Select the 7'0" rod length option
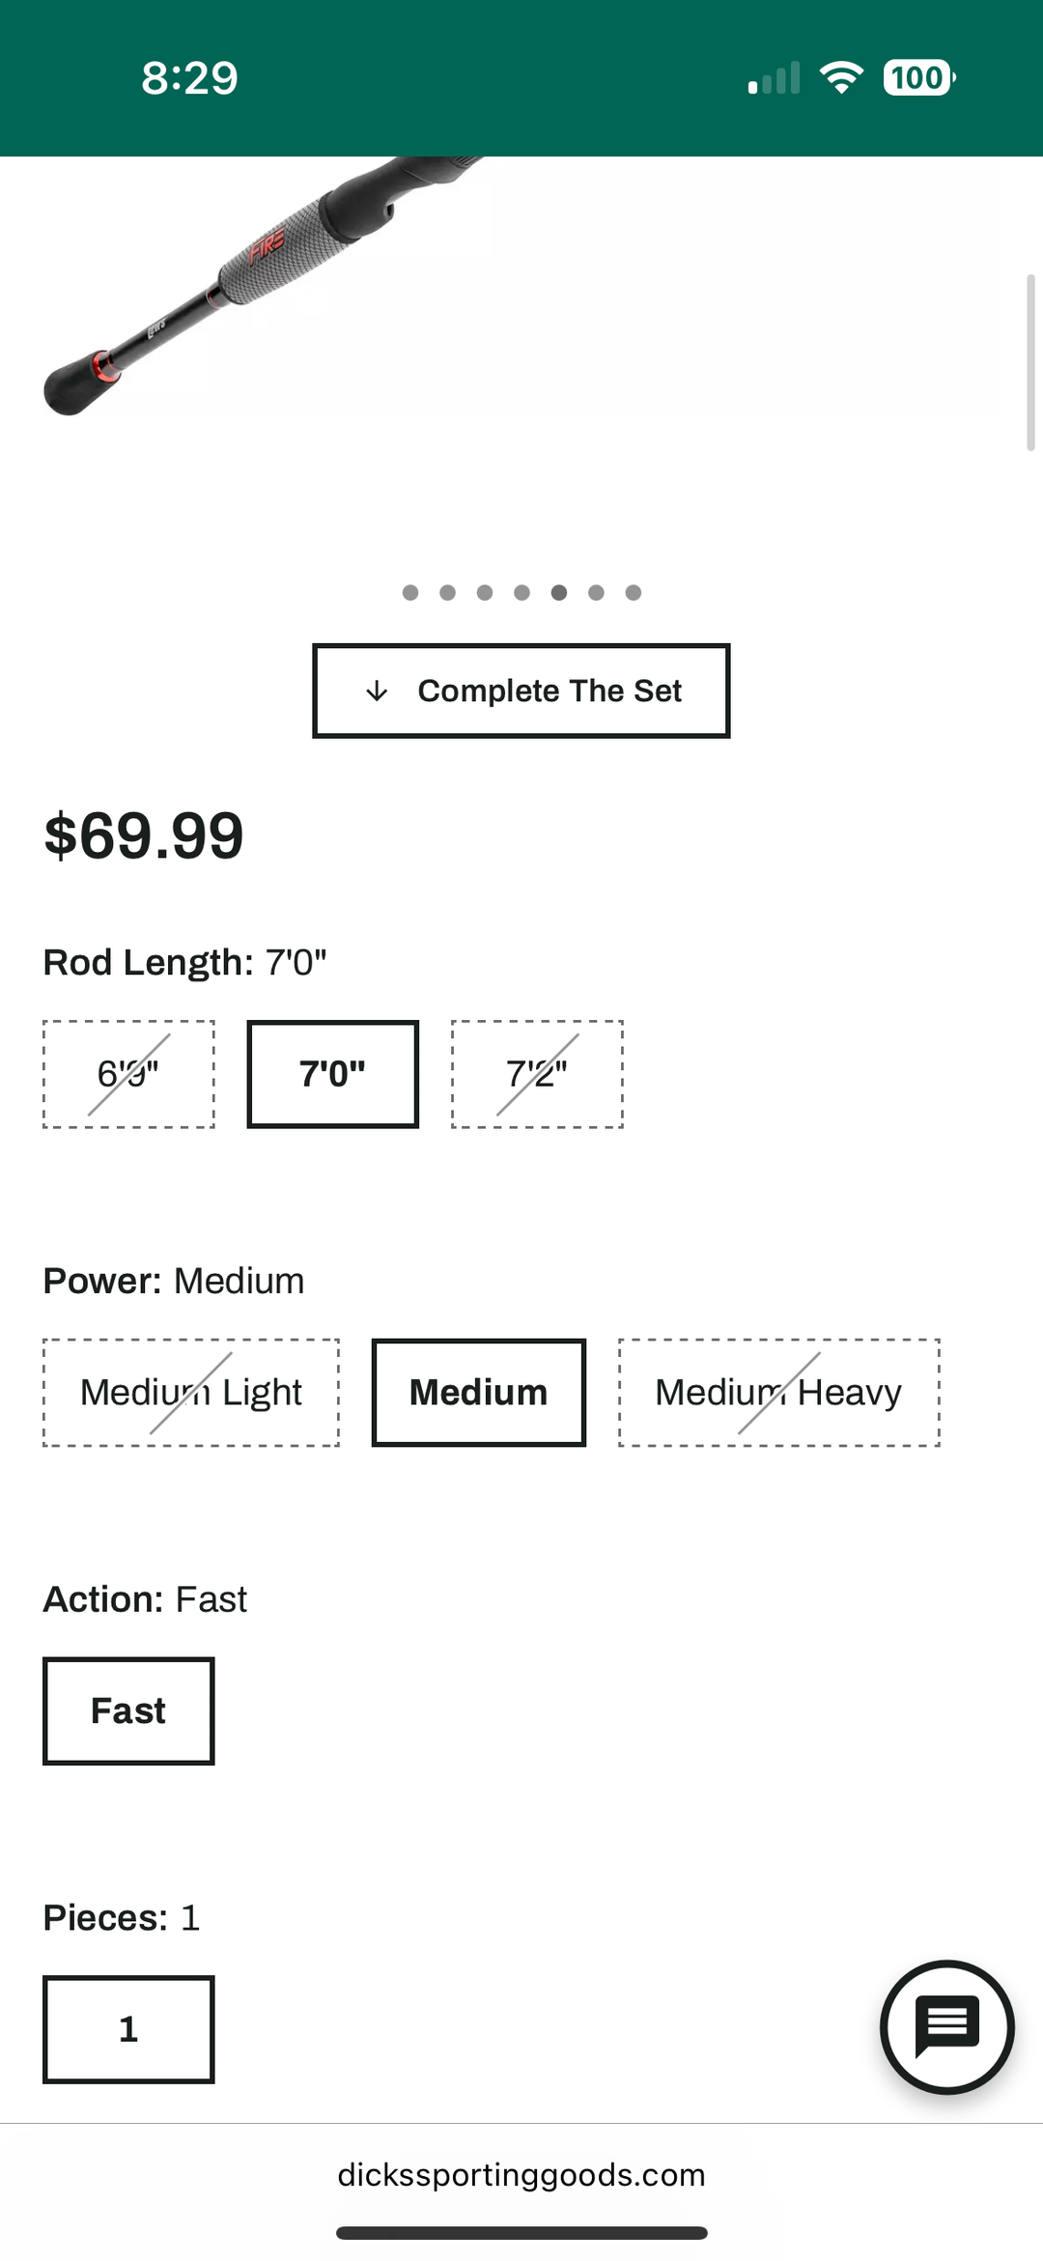The width and height of the screenshot is (1043, 2261). [x=333, y=1074]
